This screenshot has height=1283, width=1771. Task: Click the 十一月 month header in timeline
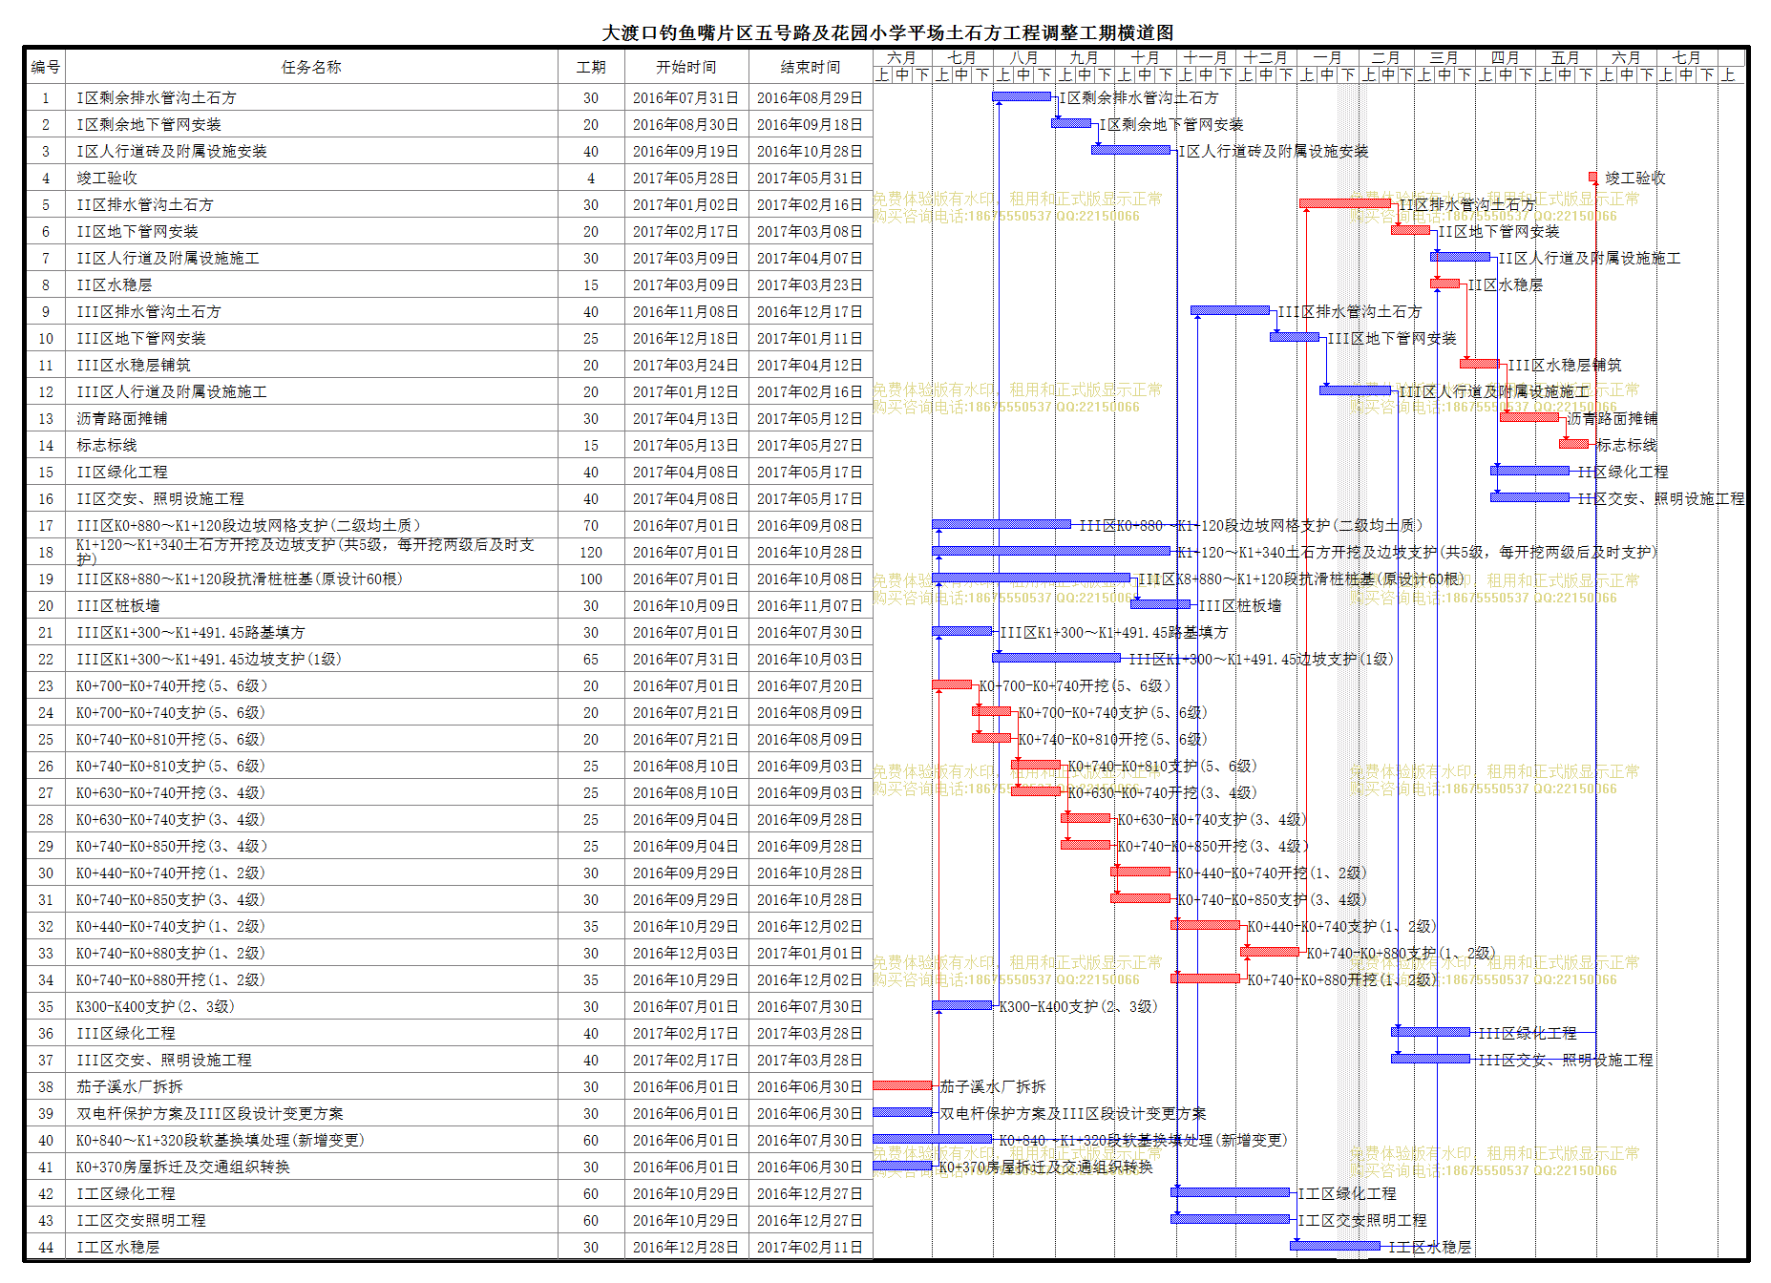click(1205, 57)
